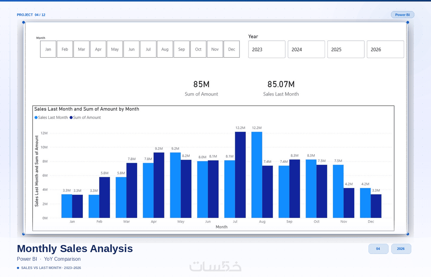Choose Sep in the Month slicer
Image resolution: width=431 pixels, height=277 pixels.
point(181,49)
